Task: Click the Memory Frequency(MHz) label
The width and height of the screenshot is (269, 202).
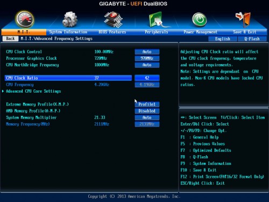Action: point(28,124)
